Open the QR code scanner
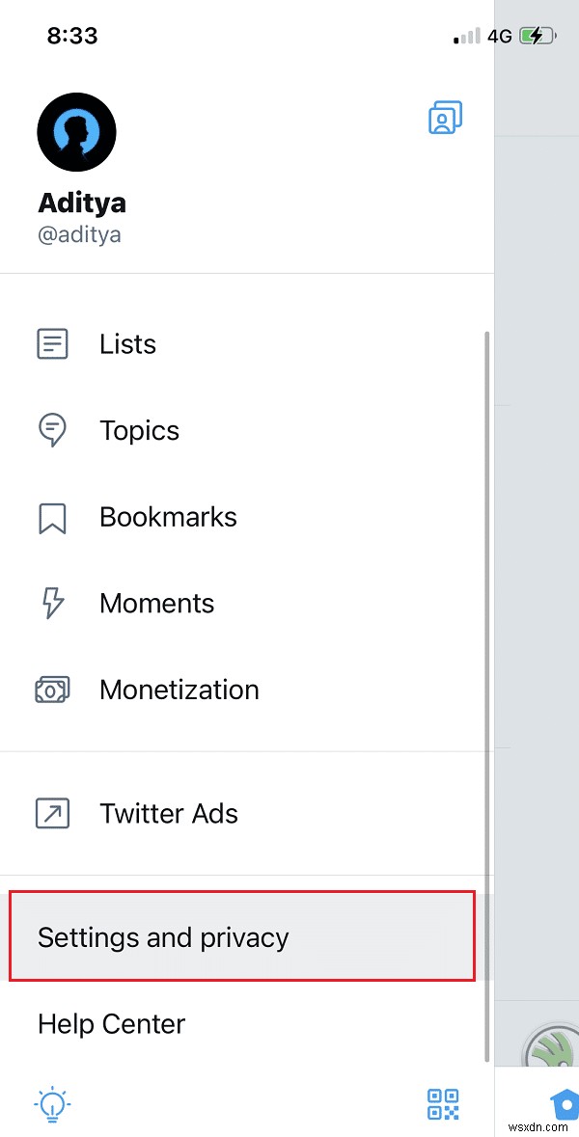 (443, 1106)
